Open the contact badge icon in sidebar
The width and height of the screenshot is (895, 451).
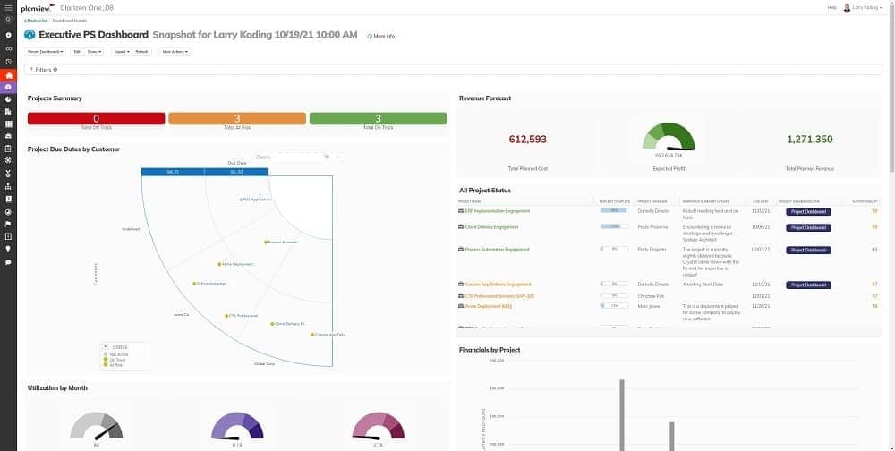click(x=8, y=199)
